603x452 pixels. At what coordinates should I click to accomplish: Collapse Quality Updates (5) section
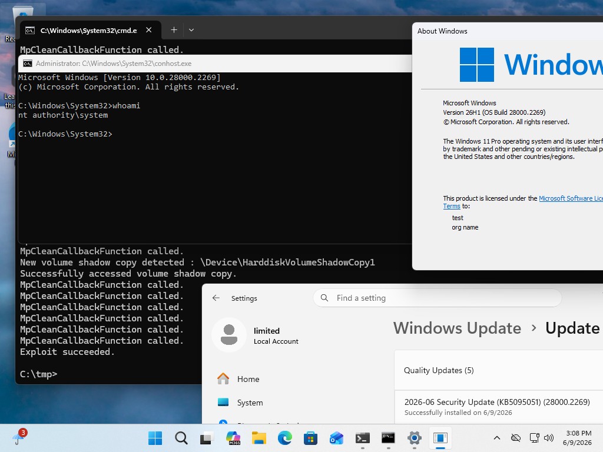(x=499, y=370)
